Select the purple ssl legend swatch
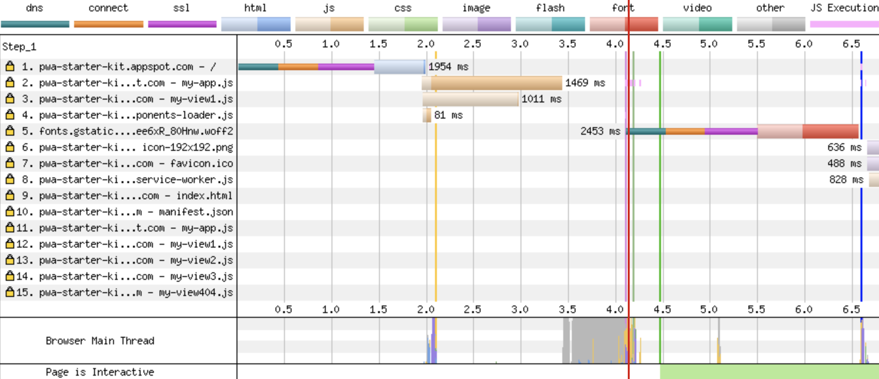The width and height of the screenshot is (879, 379). [182, 24]
